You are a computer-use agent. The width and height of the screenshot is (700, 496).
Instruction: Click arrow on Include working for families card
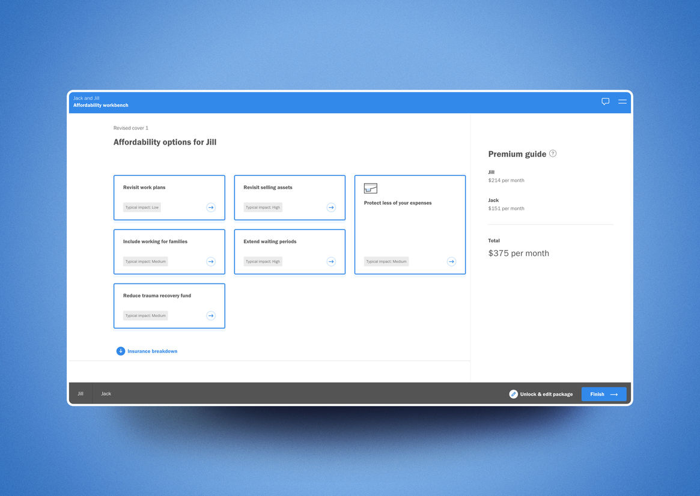pyautogui.click(x=211, y=261)
